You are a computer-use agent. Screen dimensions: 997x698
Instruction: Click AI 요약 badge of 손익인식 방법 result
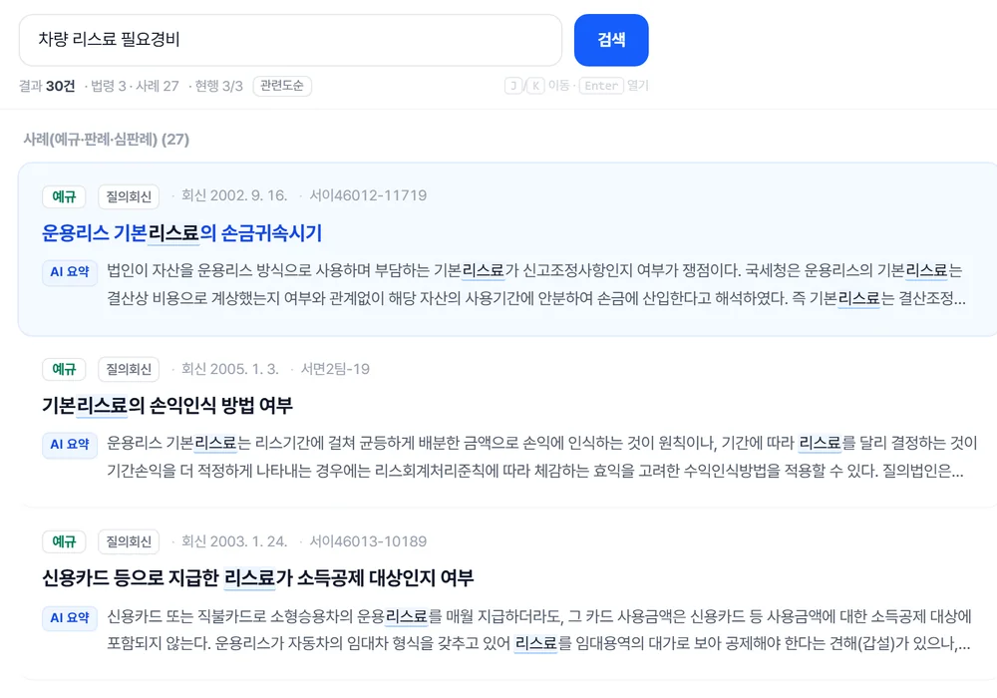coord(70,445)
